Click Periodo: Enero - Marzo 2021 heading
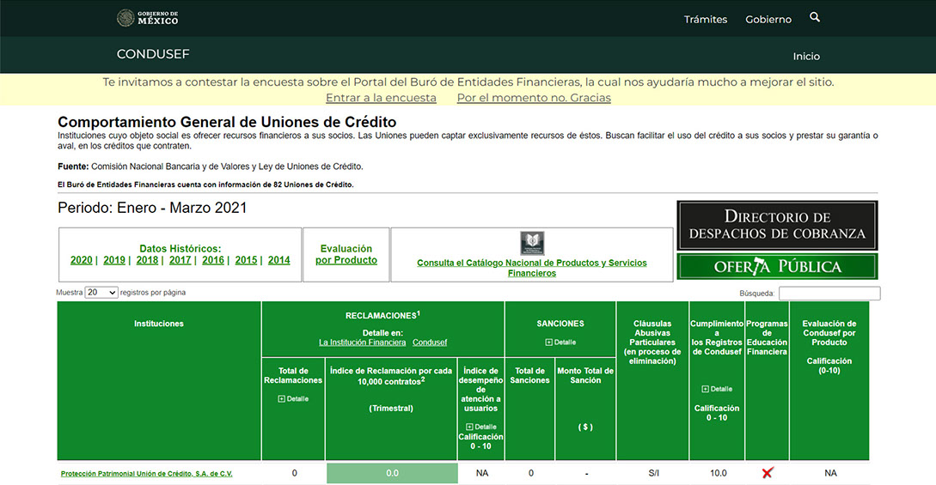 [x=152, y=208]
